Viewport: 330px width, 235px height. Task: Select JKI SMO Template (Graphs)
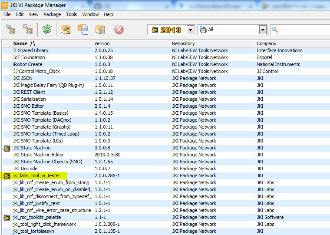42,127
